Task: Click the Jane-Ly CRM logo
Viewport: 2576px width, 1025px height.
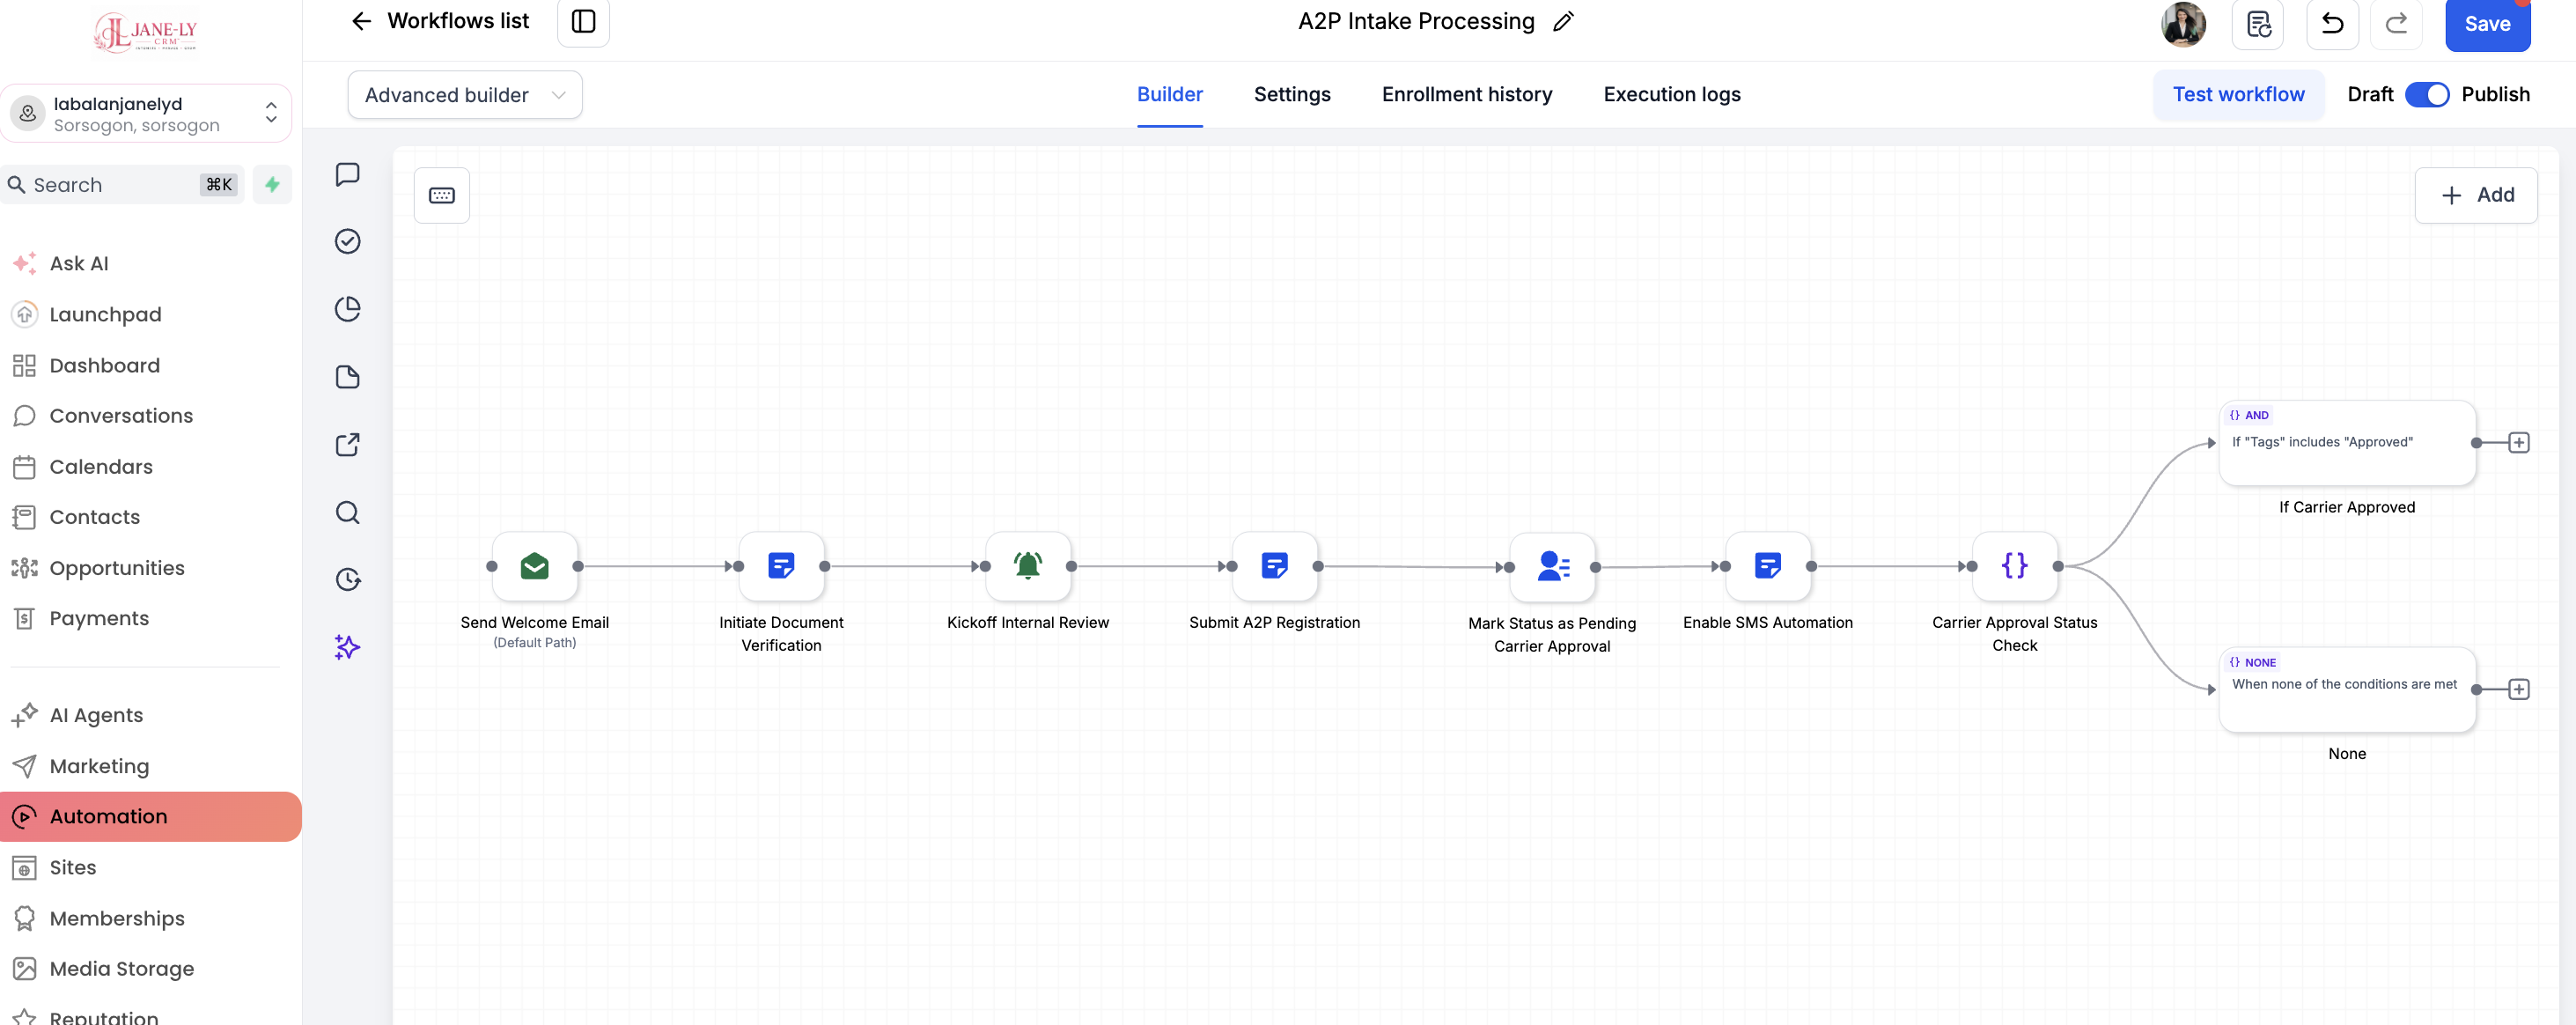Action: [146, 32]
